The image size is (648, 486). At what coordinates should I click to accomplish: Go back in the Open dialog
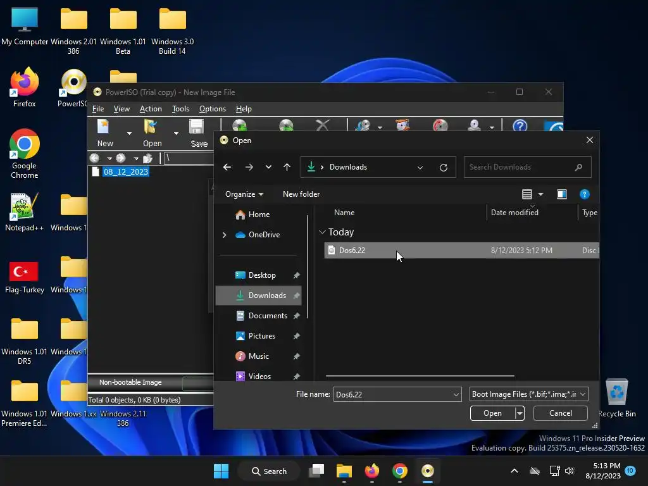pyautogui.click(x=227, y=167)
